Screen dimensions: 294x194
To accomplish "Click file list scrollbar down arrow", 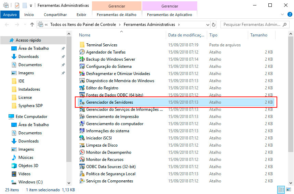I will tap(291, 183).
